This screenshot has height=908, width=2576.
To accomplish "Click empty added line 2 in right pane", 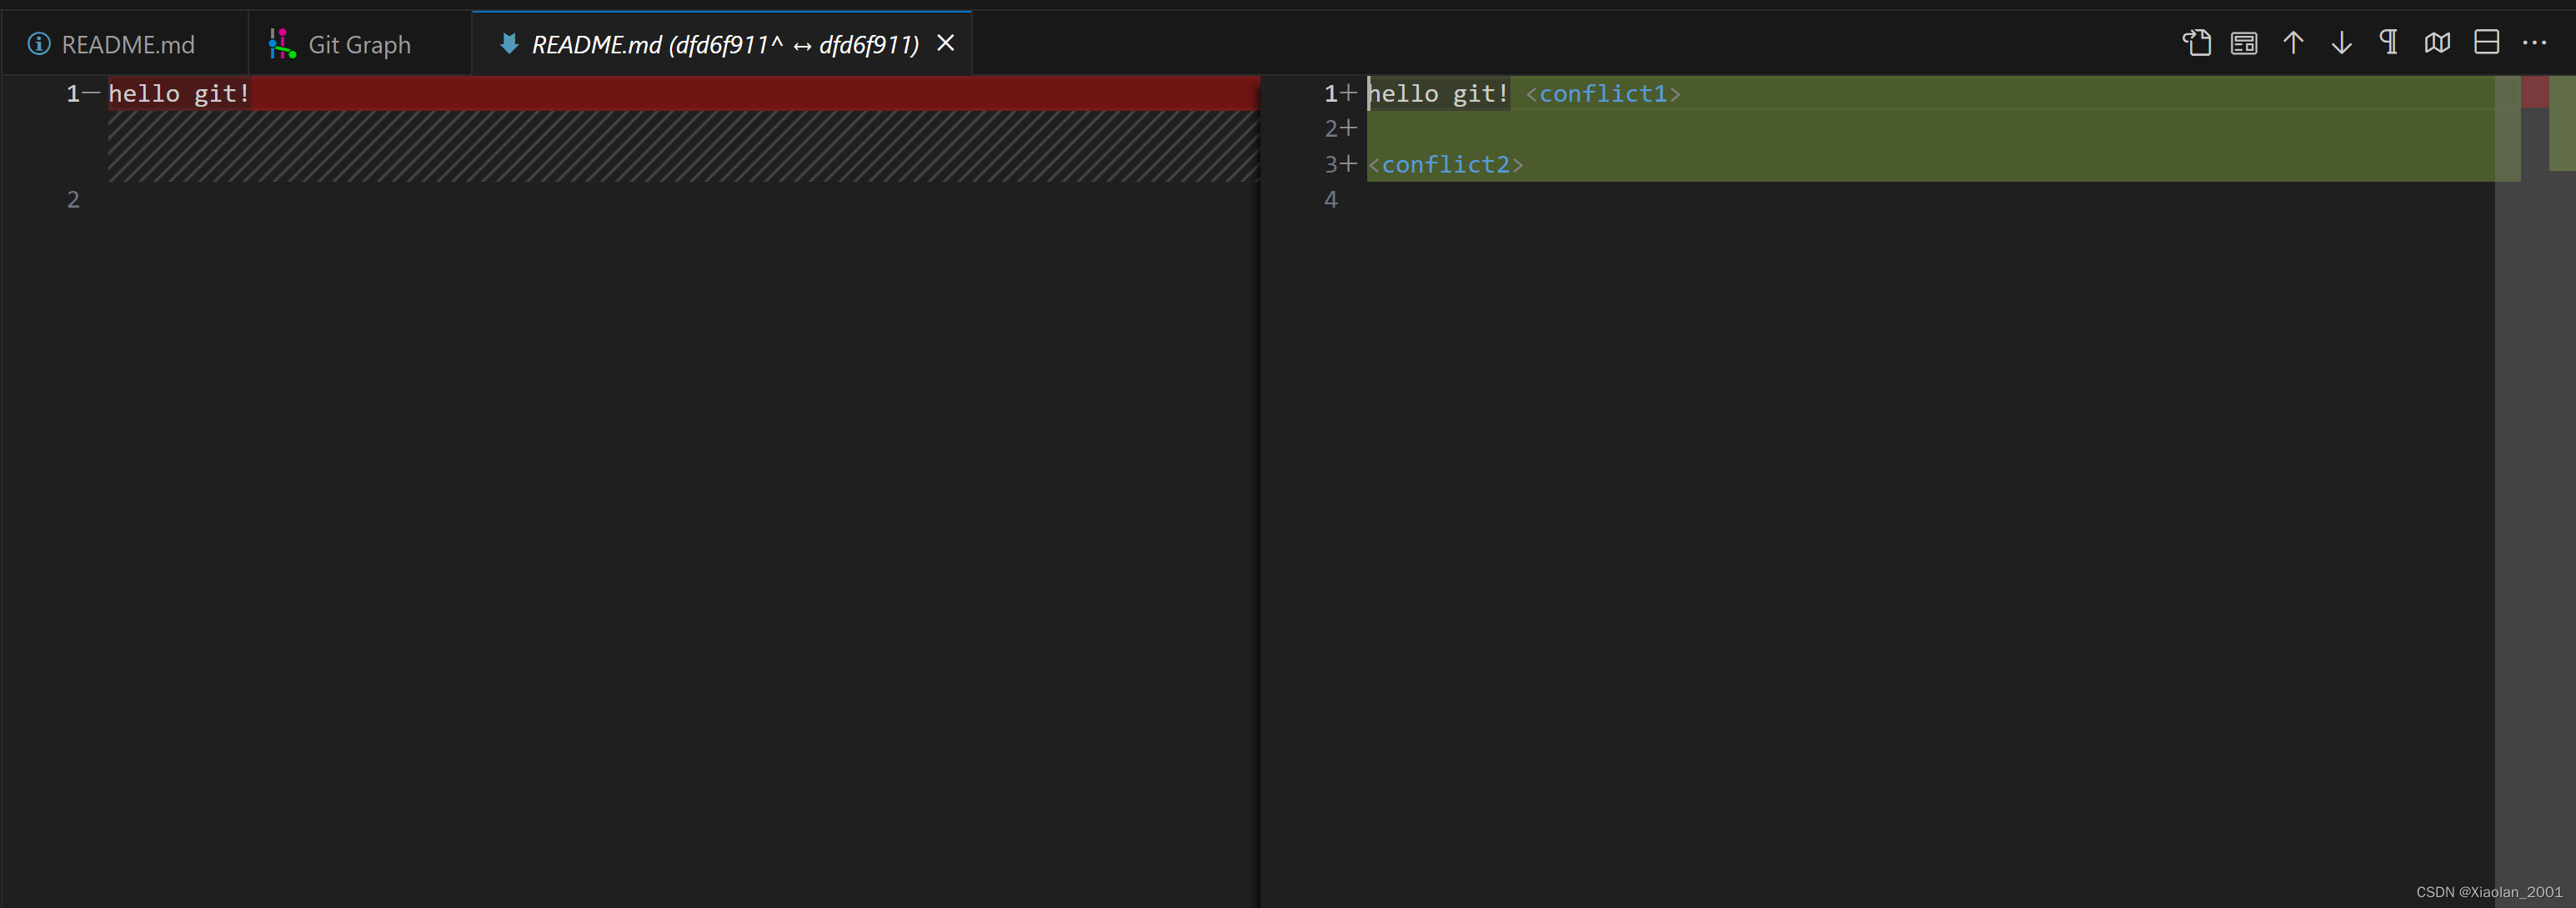I will (x=1930, y=129).
